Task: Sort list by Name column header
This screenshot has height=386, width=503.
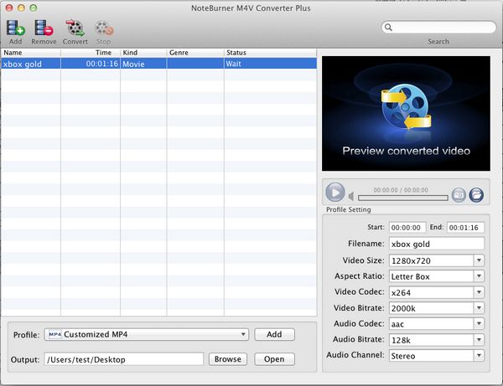Action: pyautogui.click(x=31, y=53)
